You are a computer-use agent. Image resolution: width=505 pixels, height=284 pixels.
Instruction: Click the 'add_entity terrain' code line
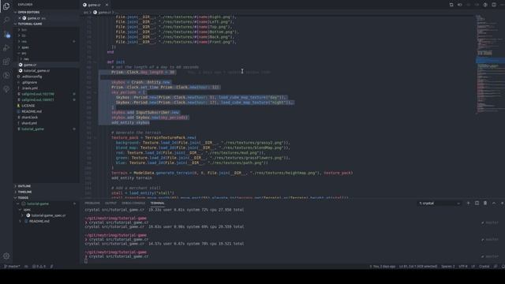tap(132, 177)
